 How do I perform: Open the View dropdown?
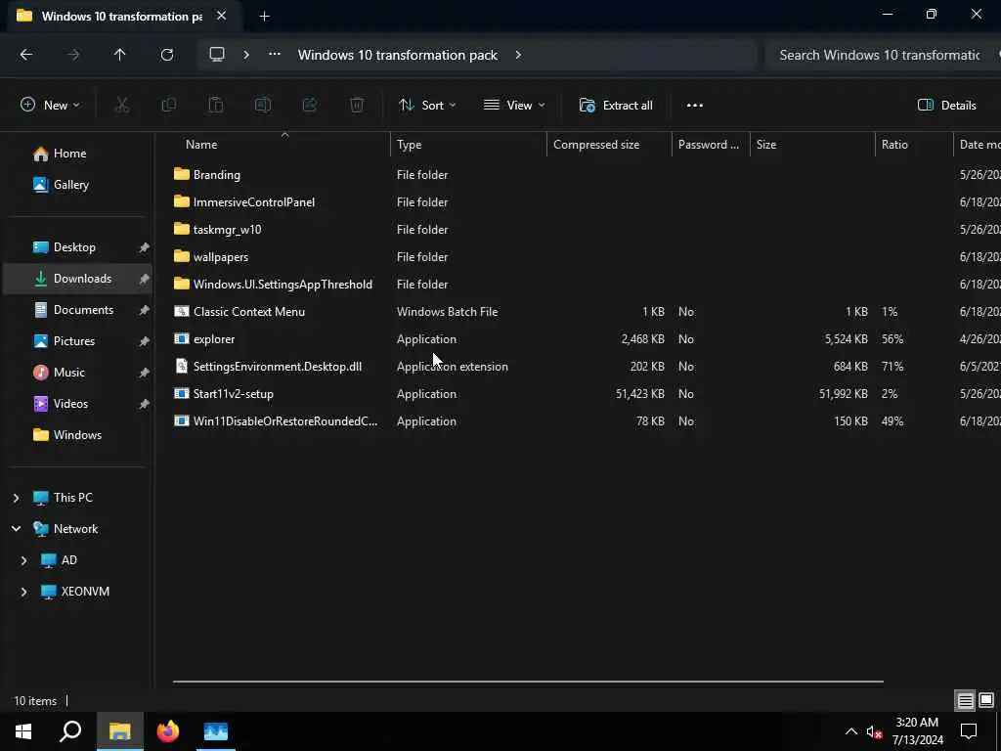point(514,106)
